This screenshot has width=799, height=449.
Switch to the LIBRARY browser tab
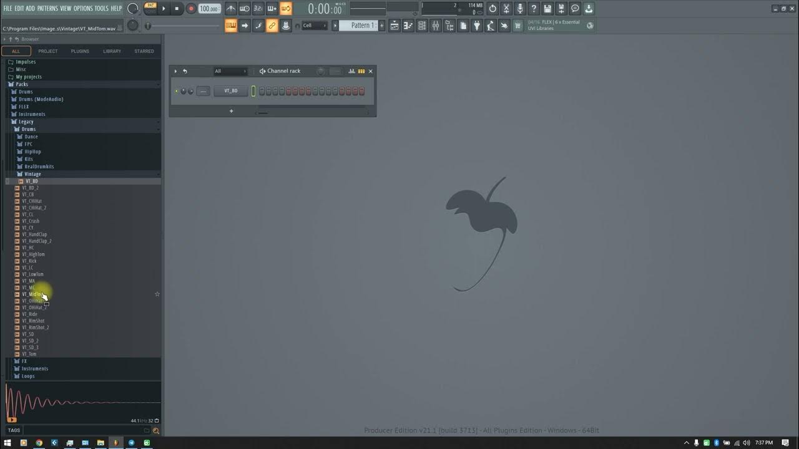[112, 51]
